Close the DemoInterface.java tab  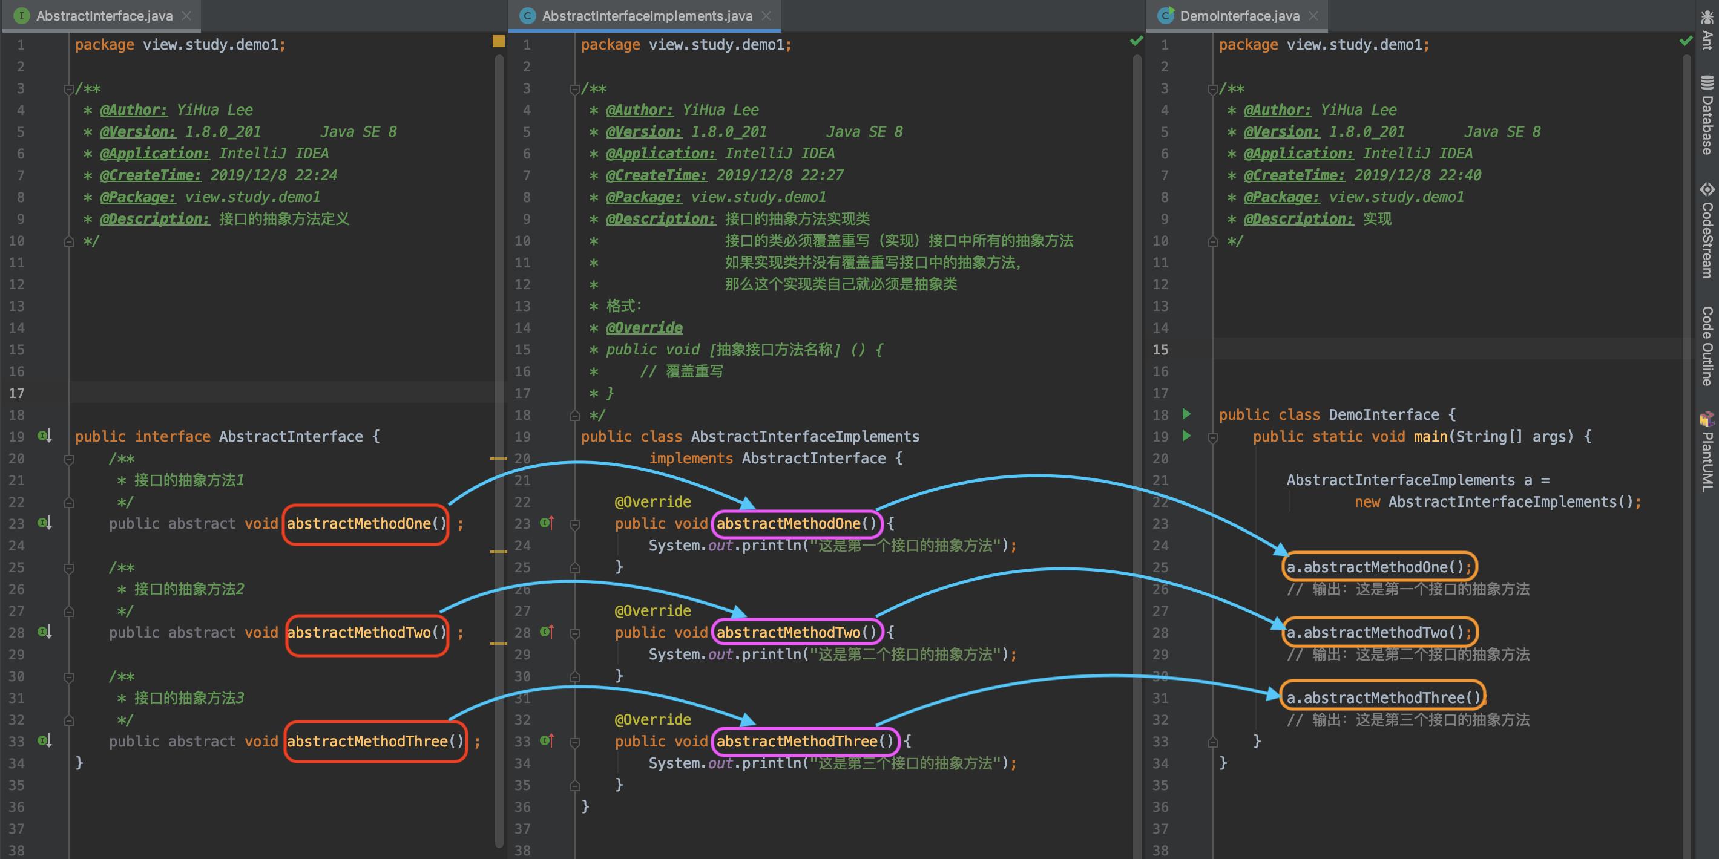click(x=1313, y=16)
